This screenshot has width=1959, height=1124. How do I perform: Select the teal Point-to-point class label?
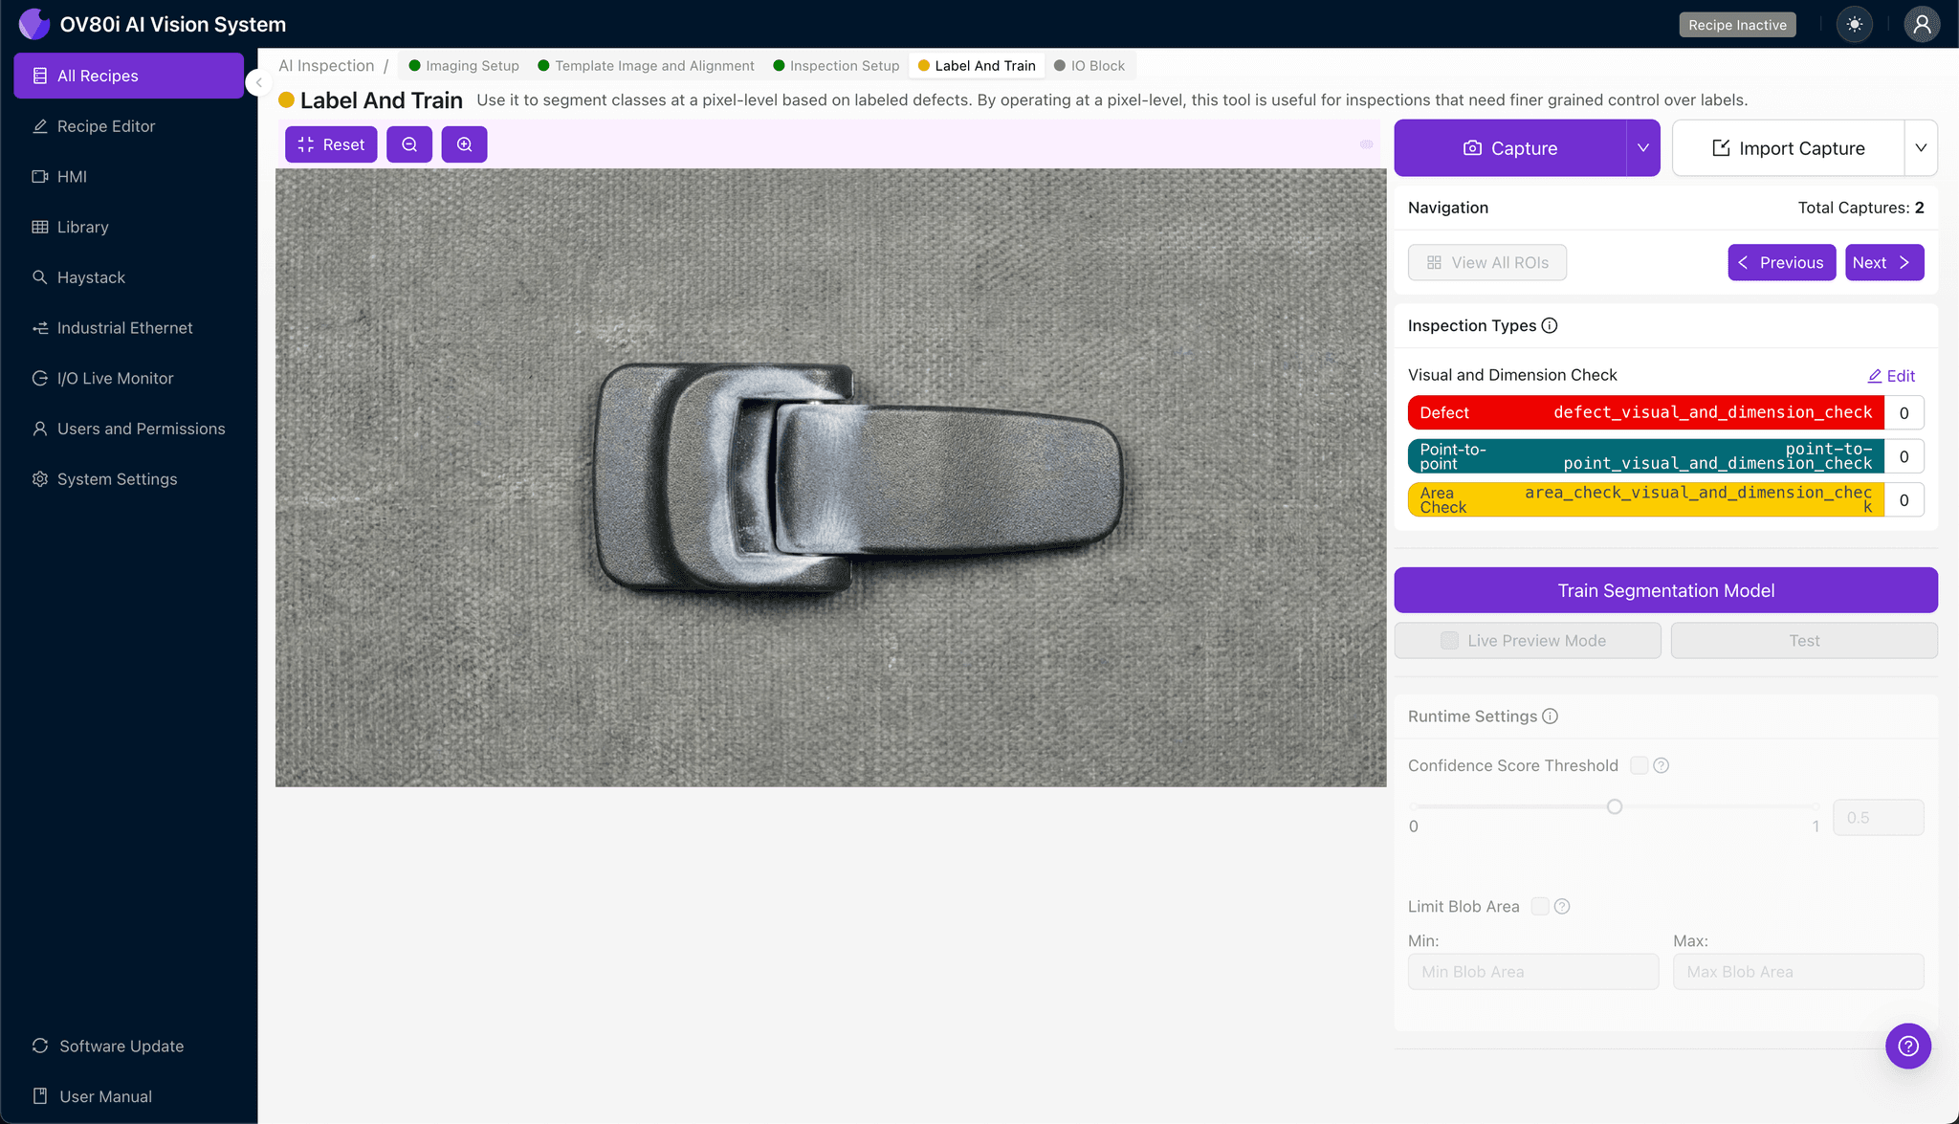(1645, 456)
